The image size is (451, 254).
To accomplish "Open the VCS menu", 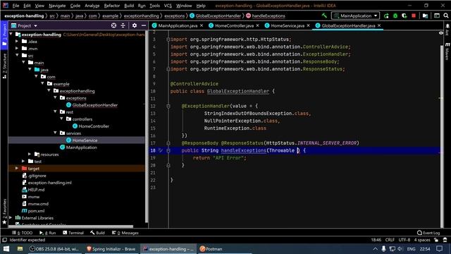I will click(168, 6).
